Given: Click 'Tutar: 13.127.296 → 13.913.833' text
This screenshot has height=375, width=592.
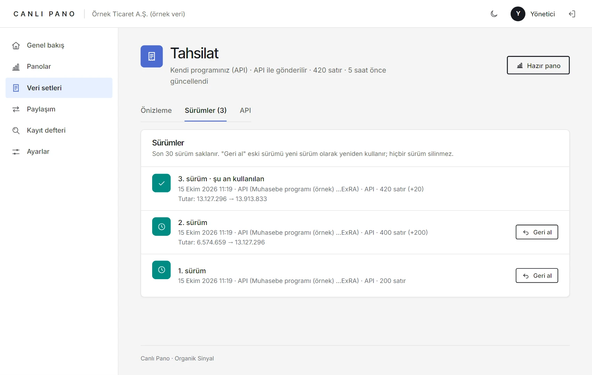Looking at the screenshot, I should 222,199.
